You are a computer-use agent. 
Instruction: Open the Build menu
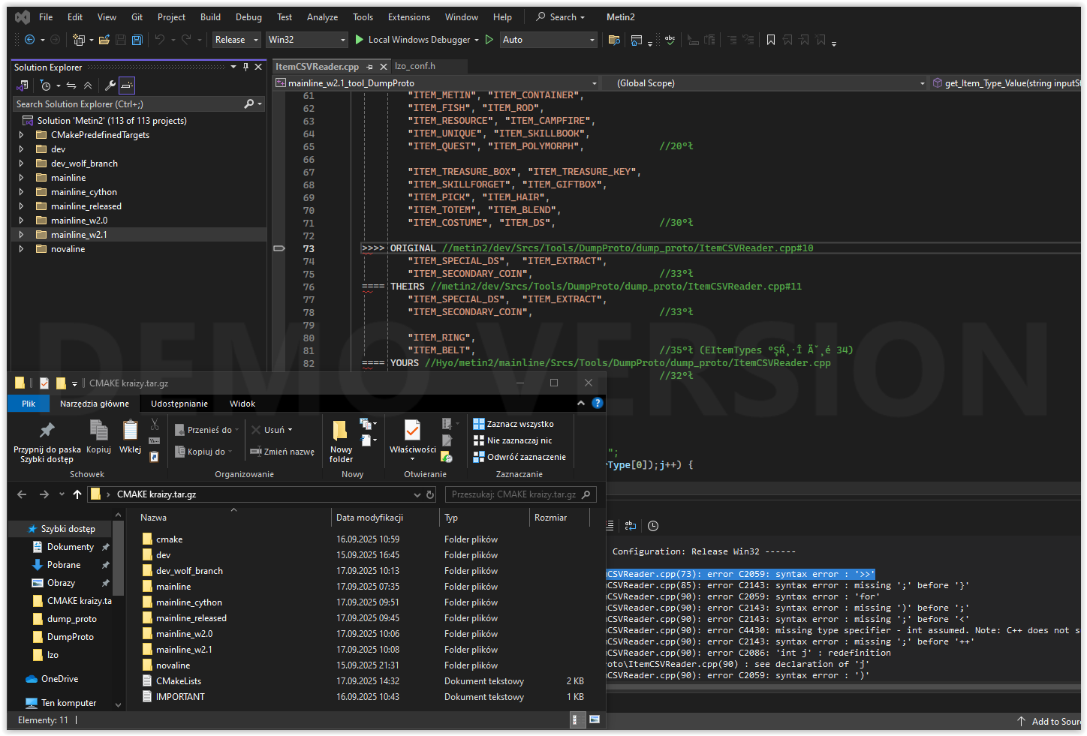(210, 17)
